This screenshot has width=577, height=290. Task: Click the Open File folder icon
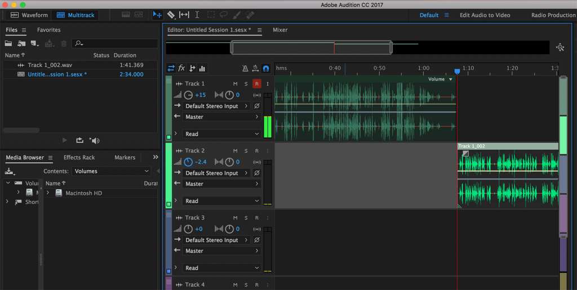tap(8, 43)
